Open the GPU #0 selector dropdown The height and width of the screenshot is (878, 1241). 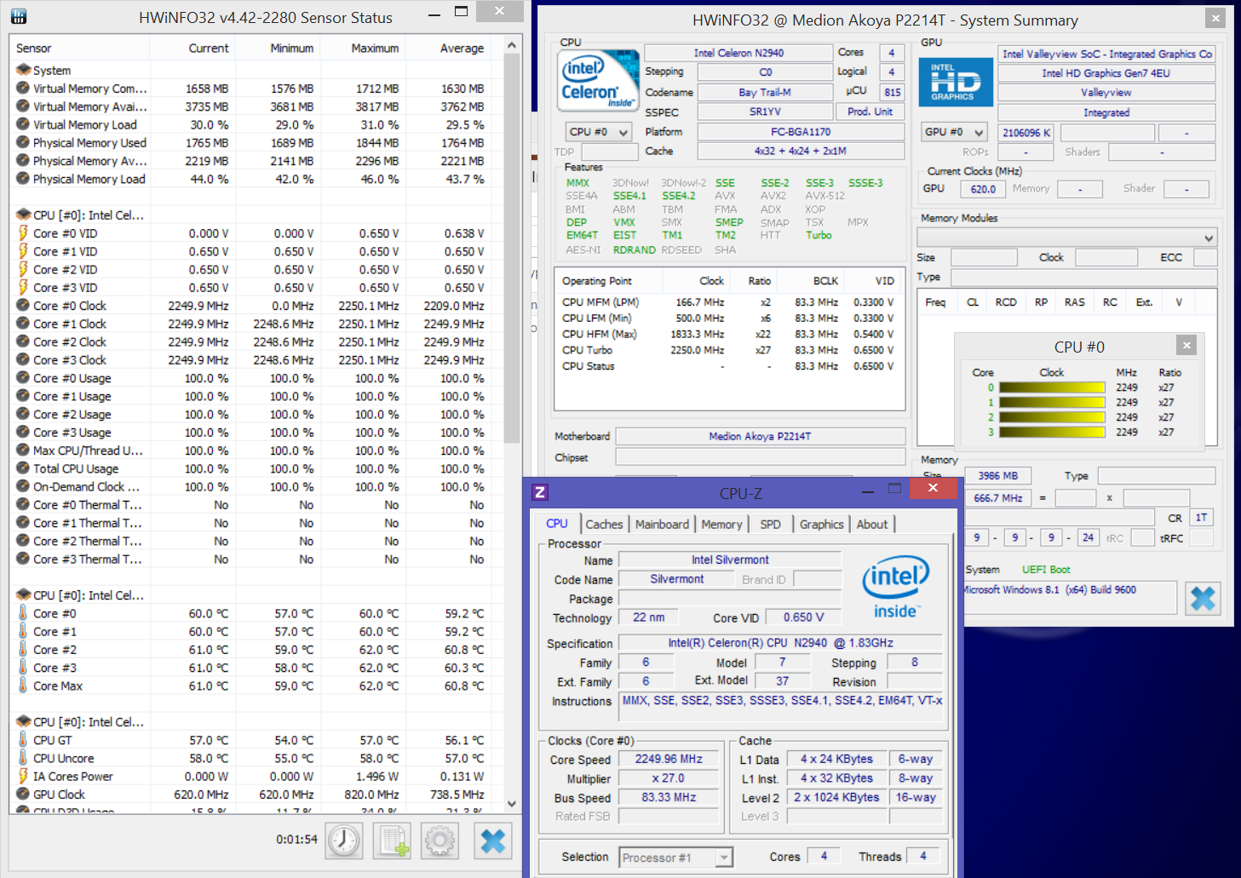click(954, 132)
